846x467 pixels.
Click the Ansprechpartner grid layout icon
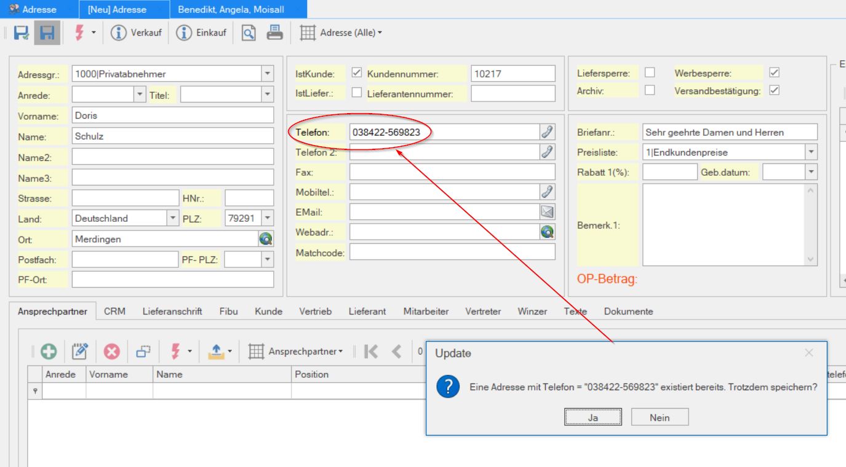click(x=256, y=352)
